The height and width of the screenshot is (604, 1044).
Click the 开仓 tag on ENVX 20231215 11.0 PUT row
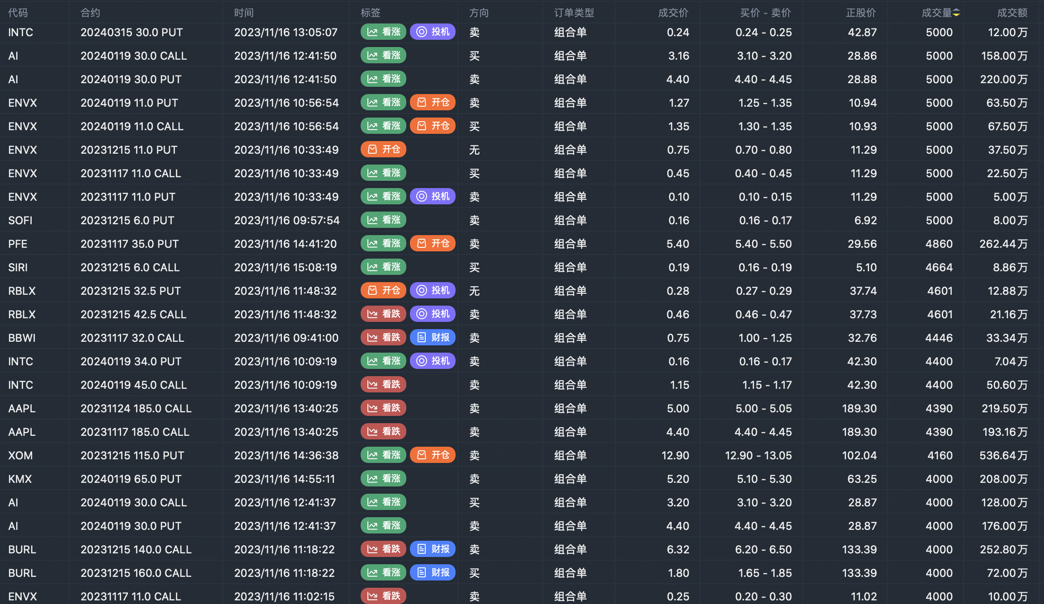pos(384,149)
